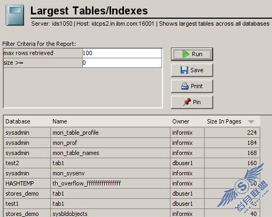
Task: Click the report notebook icon beside the title
Action: click(x=14, y=15)
